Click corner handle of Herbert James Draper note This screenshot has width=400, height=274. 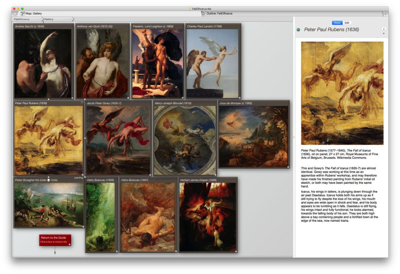tap(236, 251)
